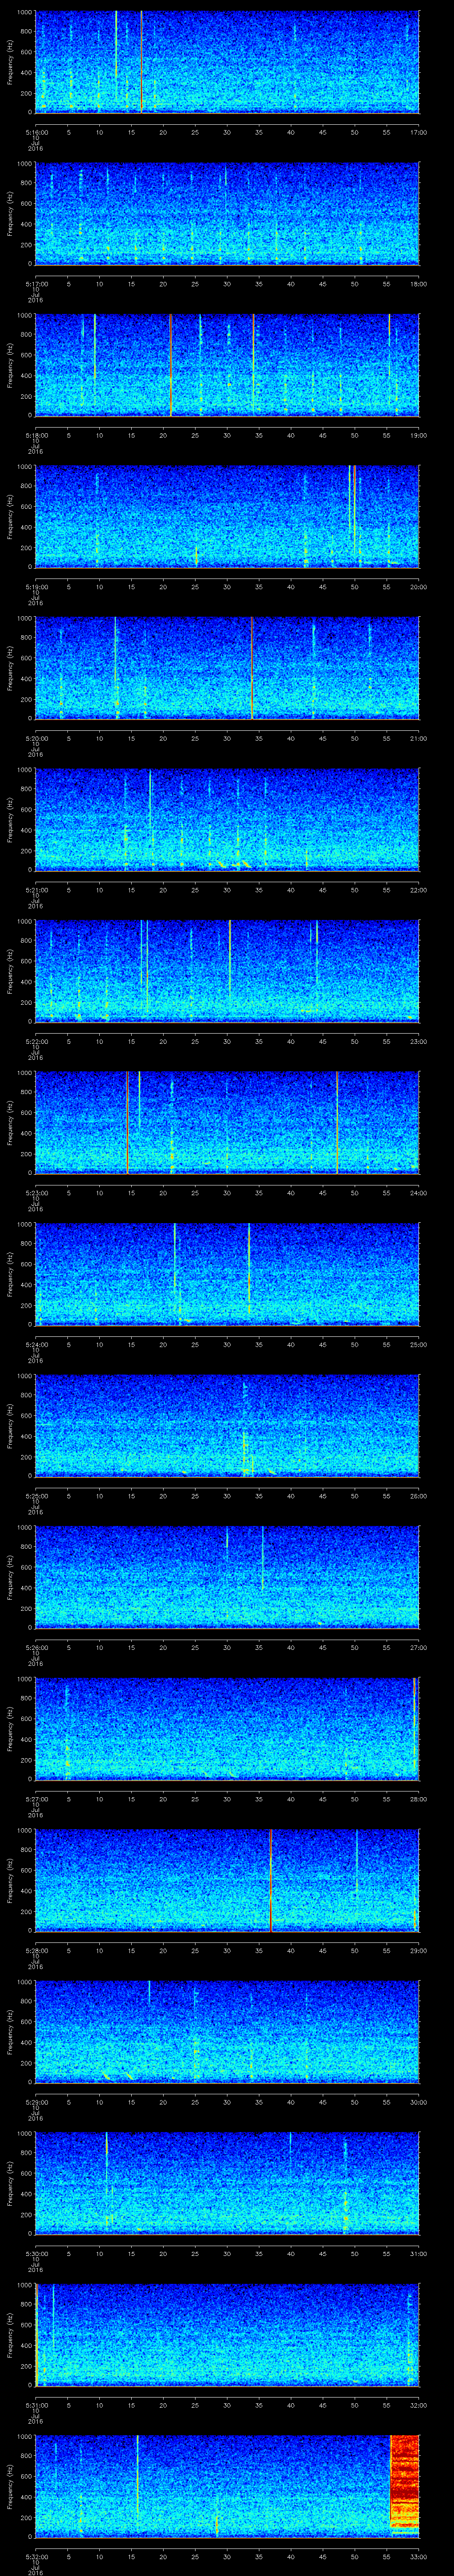The width and height of the screenshot is (454, 2576).
Task: Click the '5:18:00' start time label
Action: click(x=36, y=435)
